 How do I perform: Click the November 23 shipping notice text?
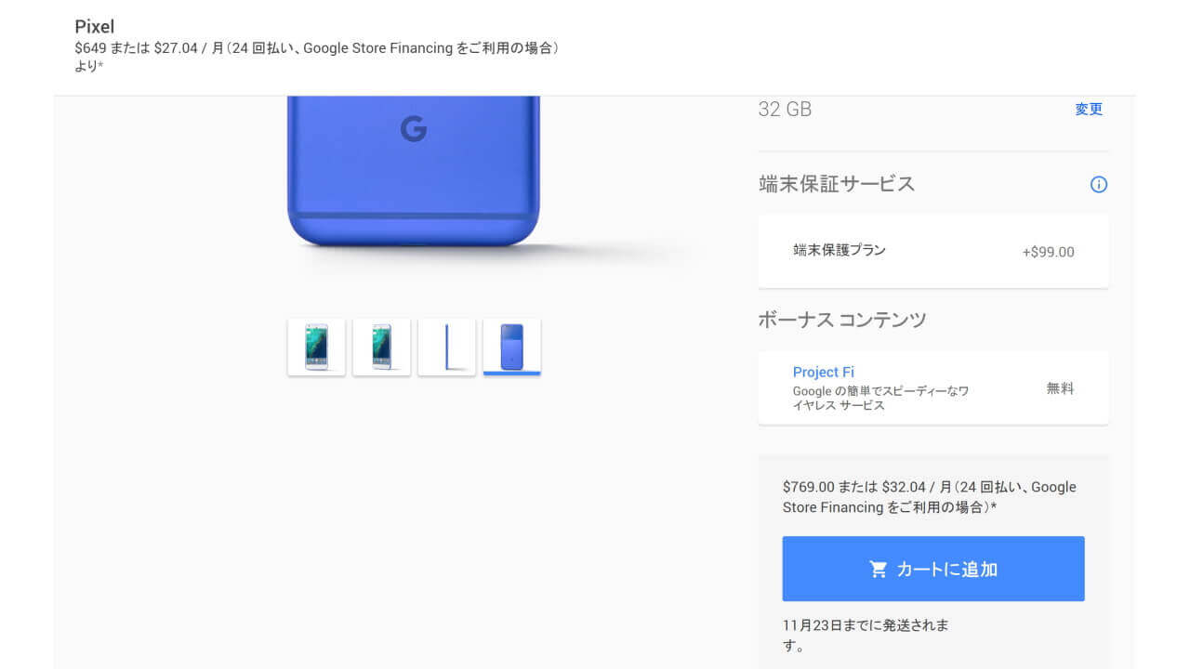tap(866, 625)
